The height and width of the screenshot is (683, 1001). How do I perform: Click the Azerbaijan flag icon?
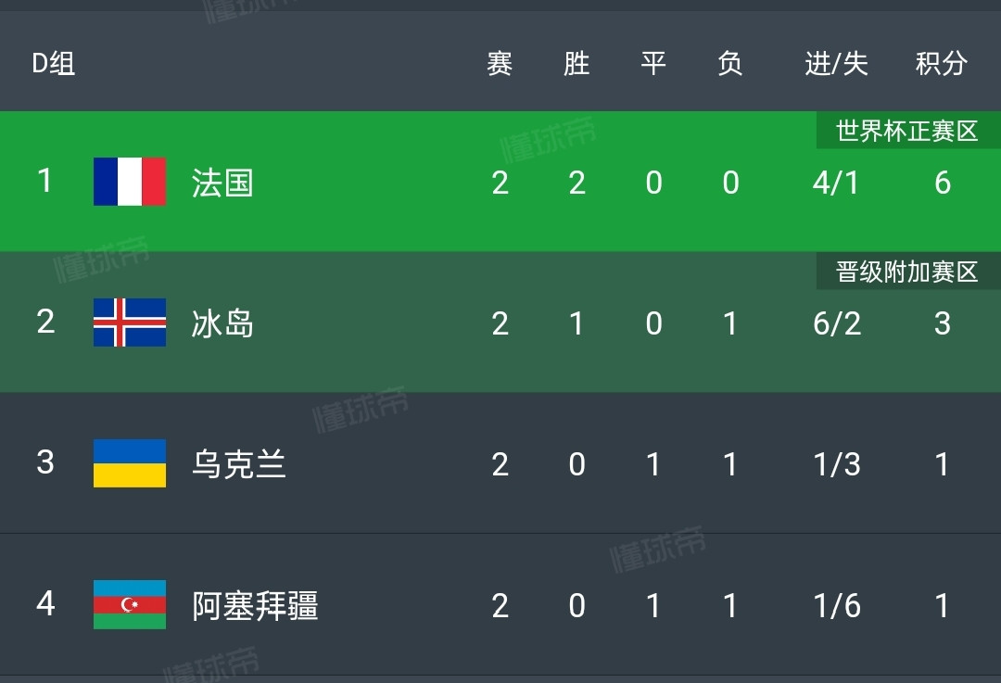(x=130, y=604)
